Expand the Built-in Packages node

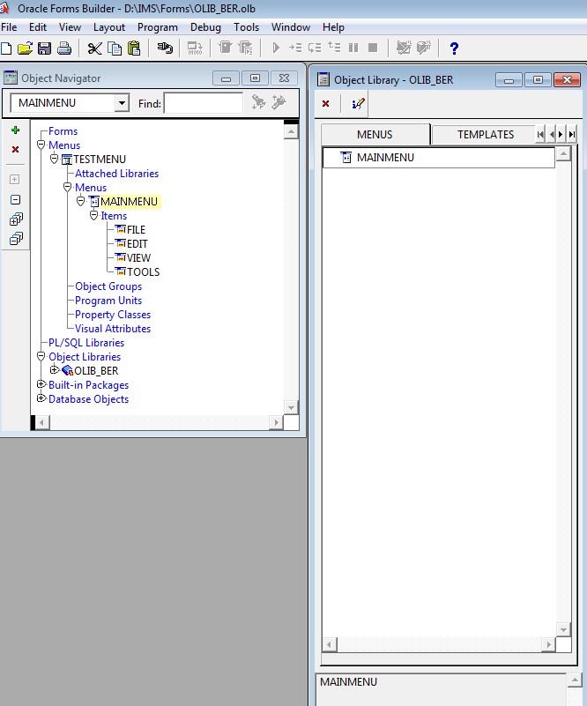(41, 384)
